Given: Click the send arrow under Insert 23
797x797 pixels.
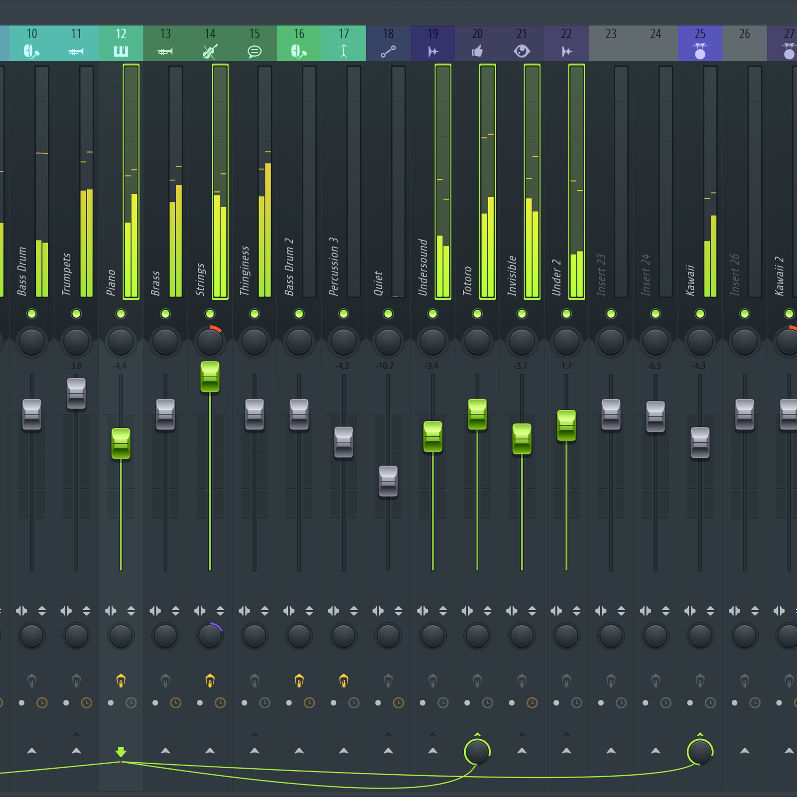Looking at the screenshot, I should [x=611, y=751].
